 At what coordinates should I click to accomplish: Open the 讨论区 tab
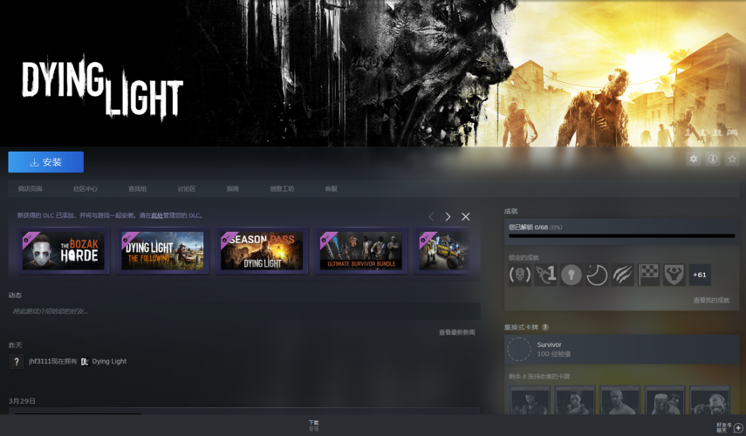pyautogui.click(x=187, y=188)
